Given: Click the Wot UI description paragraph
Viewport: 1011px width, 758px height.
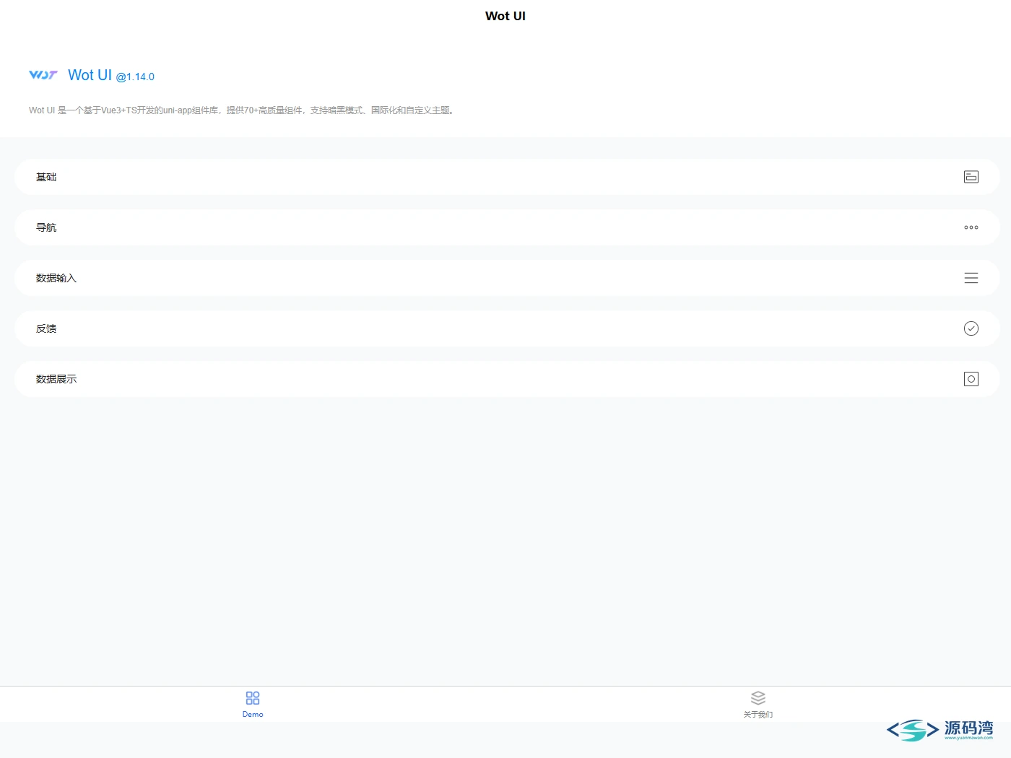Looking at the screenshot, I should click(x=241, y=110).
